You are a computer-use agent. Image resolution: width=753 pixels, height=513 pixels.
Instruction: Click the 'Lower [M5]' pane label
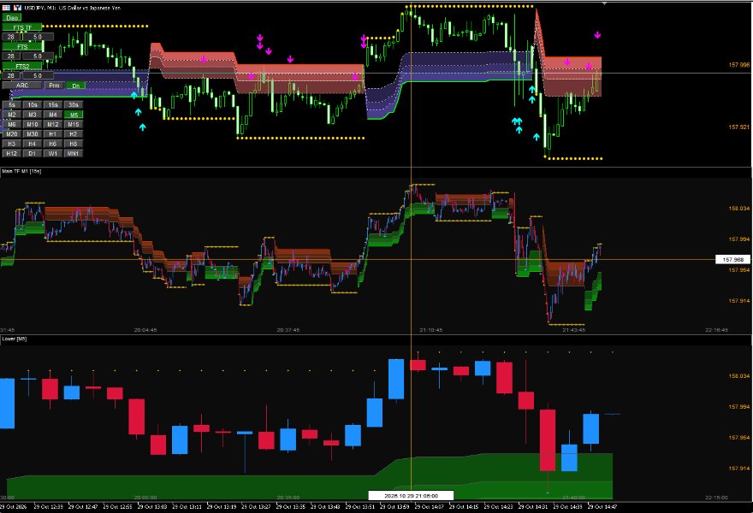15,339
